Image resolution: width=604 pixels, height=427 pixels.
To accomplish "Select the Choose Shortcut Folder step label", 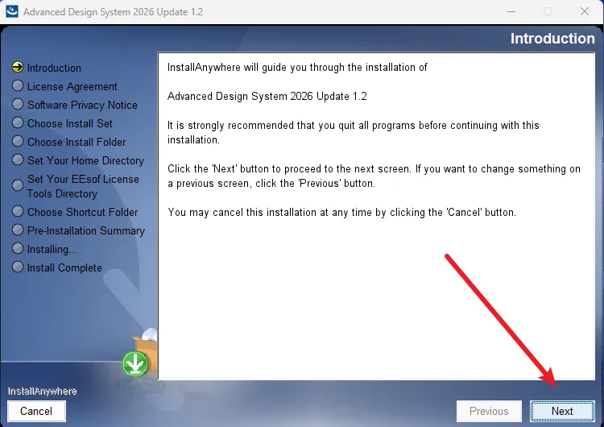I will coord(82,212).
